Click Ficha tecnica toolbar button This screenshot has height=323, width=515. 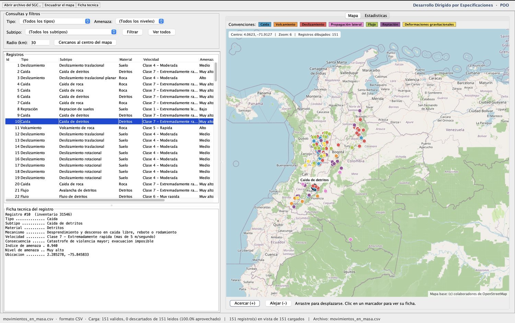[88, 5]
